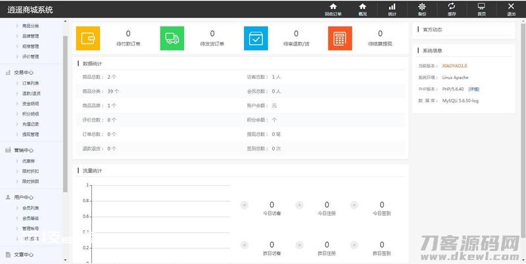Click the 签到总数 0 次 statistic
526x264 pixels.
point(264,148)
